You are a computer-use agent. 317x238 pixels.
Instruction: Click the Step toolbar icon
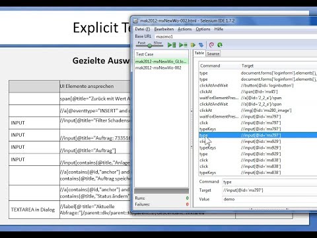[201, 45]
